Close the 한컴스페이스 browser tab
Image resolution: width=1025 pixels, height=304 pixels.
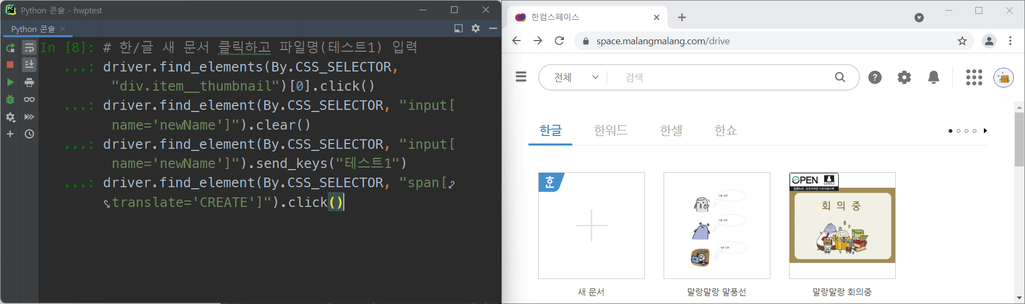pyautogui.click(x=657, y=18)
